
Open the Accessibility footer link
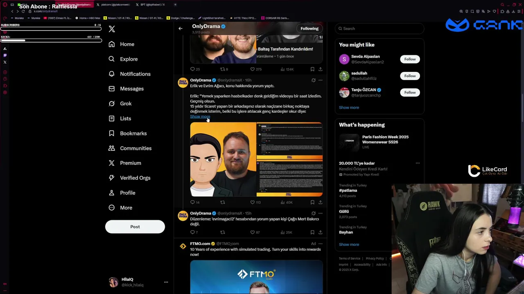pos(362,265)
